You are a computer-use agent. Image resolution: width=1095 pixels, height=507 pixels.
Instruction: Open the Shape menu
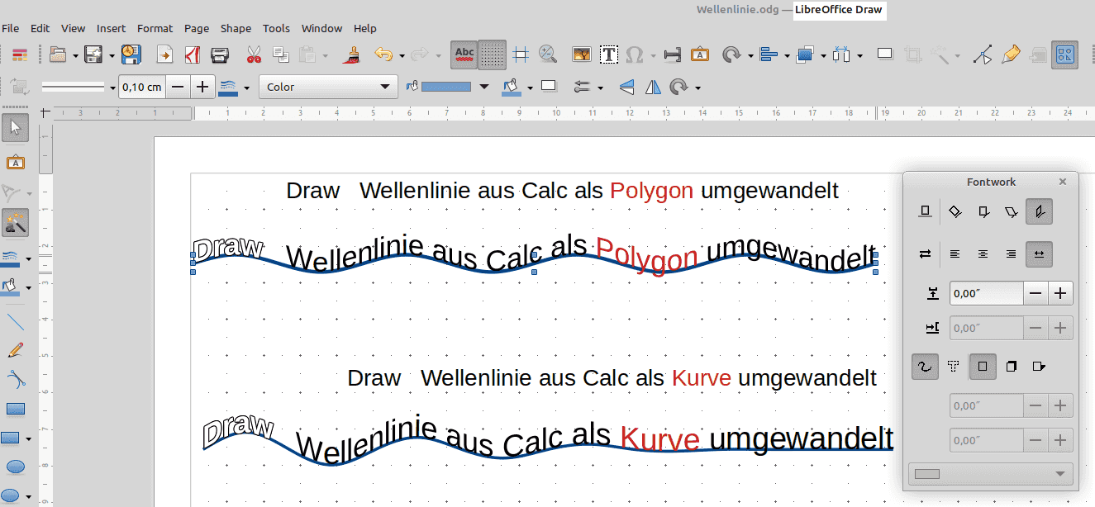point(236,28)
